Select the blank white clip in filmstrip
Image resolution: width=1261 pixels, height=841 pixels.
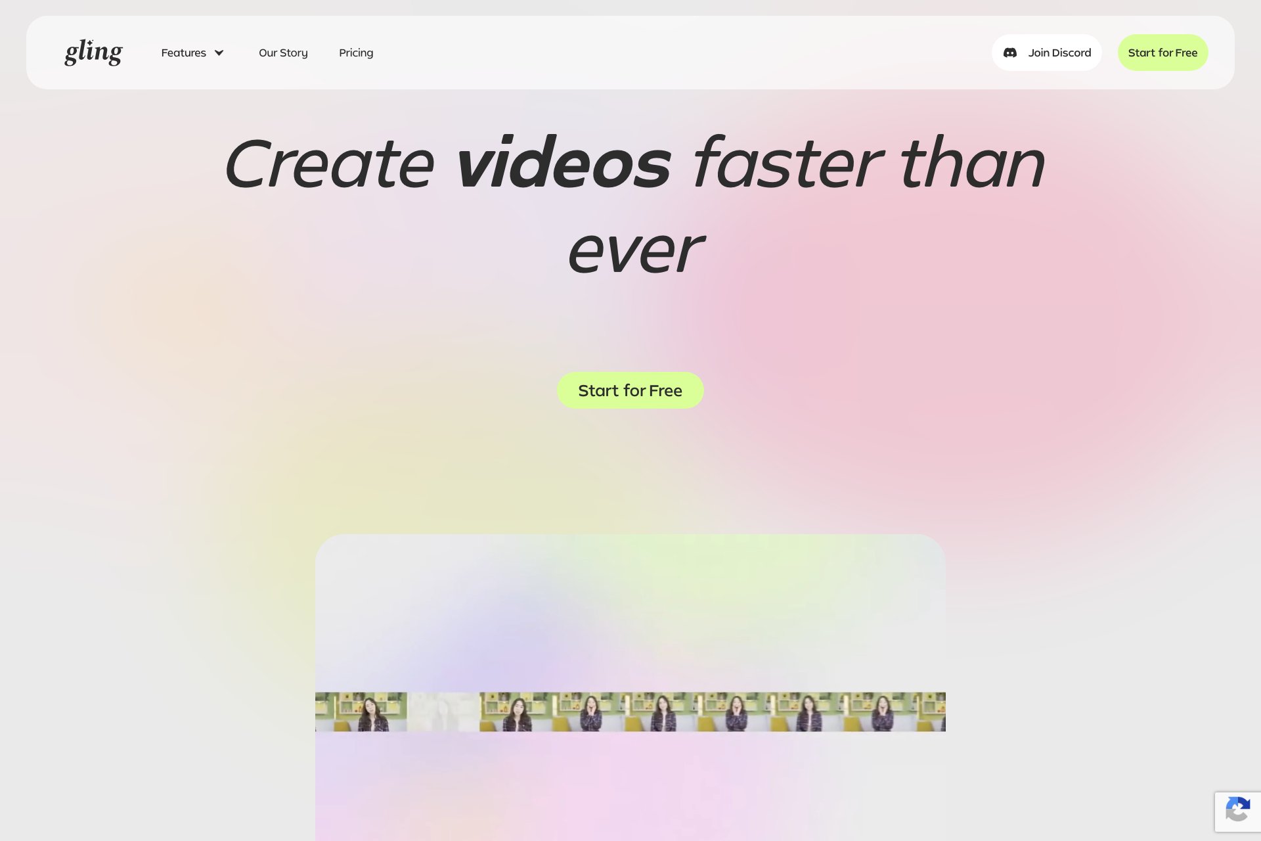click(x=443, y=712)
